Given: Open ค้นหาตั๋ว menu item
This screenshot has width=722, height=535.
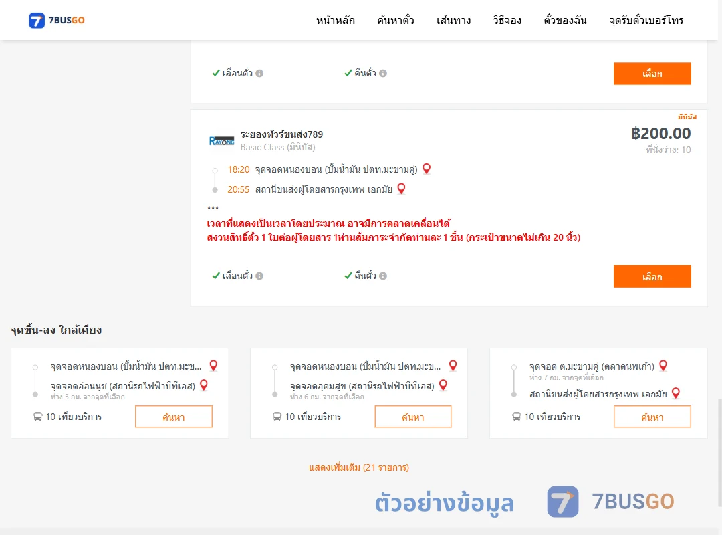Looking at the screenshot, I should click(396, 20).
